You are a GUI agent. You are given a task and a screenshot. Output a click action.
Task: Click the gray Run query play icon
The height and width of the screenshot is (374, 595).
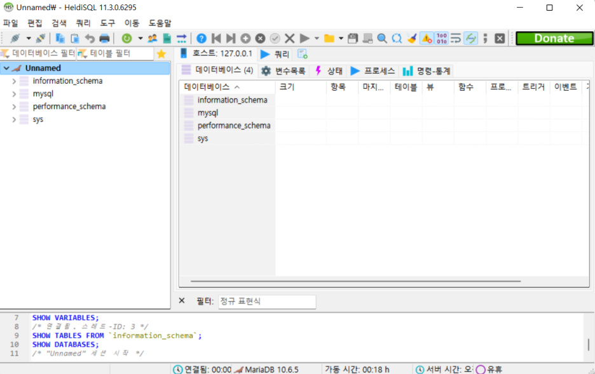[x=304, y=38]
